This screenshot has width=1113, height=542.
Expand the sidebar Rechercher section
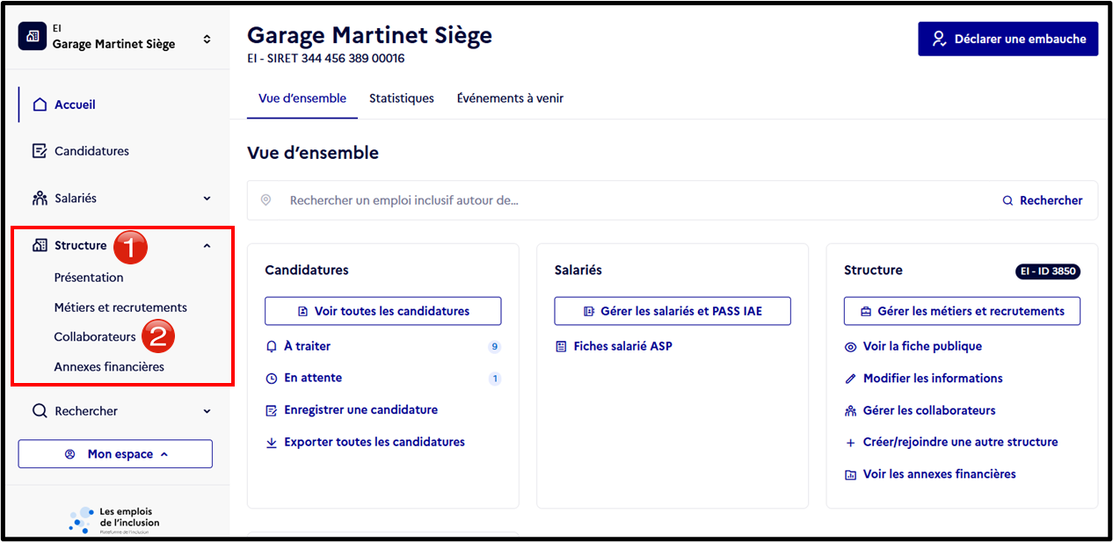click(207, 411)
